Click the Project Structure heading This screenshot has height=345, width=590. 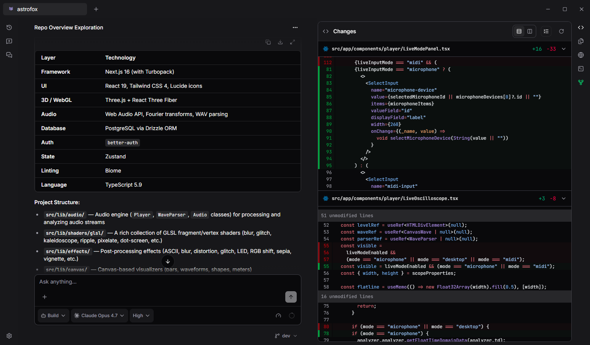pos(57,202)
